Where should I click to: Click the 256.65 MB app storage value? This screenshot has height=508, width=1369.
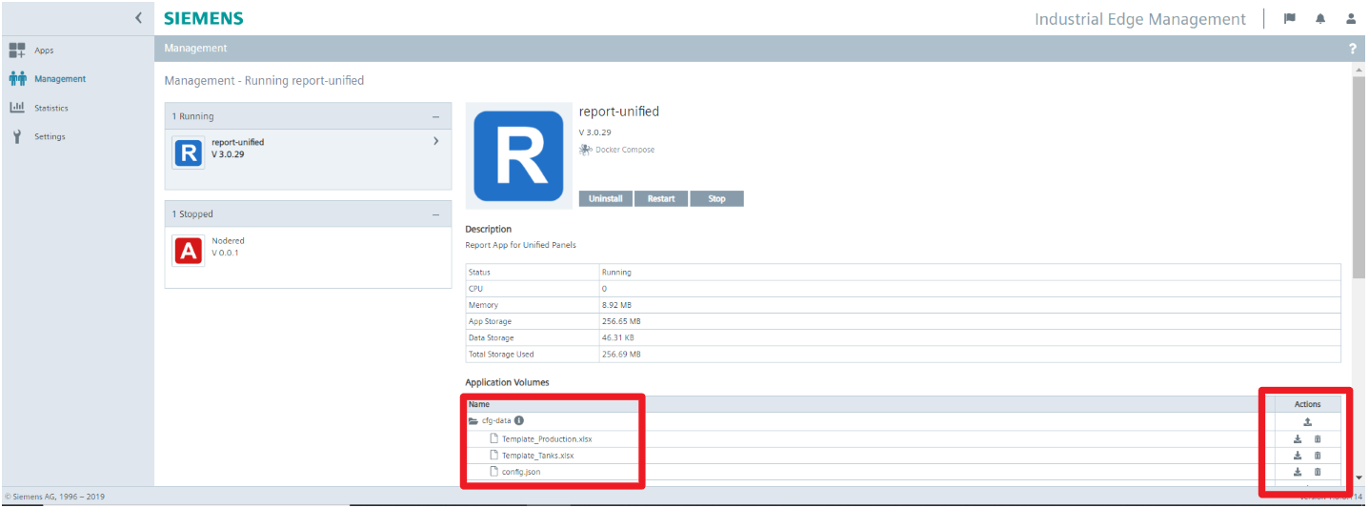point(621,321)
